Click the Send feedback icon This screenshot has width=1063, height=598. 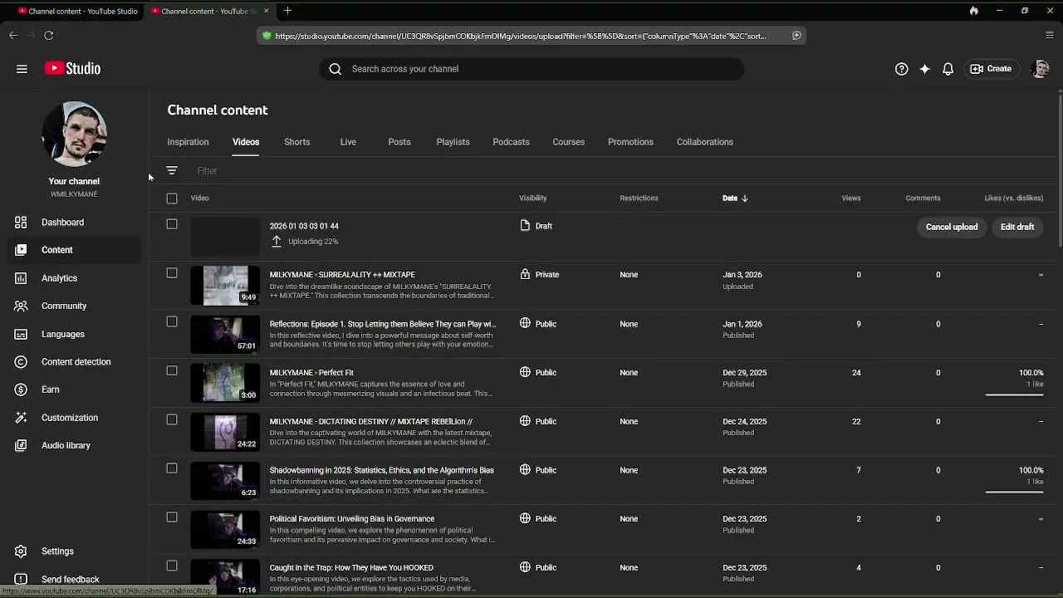[21, 579]
